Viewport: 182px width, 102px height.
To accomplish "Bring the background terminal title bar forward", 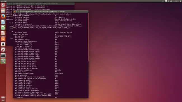I will pos(40,4).
